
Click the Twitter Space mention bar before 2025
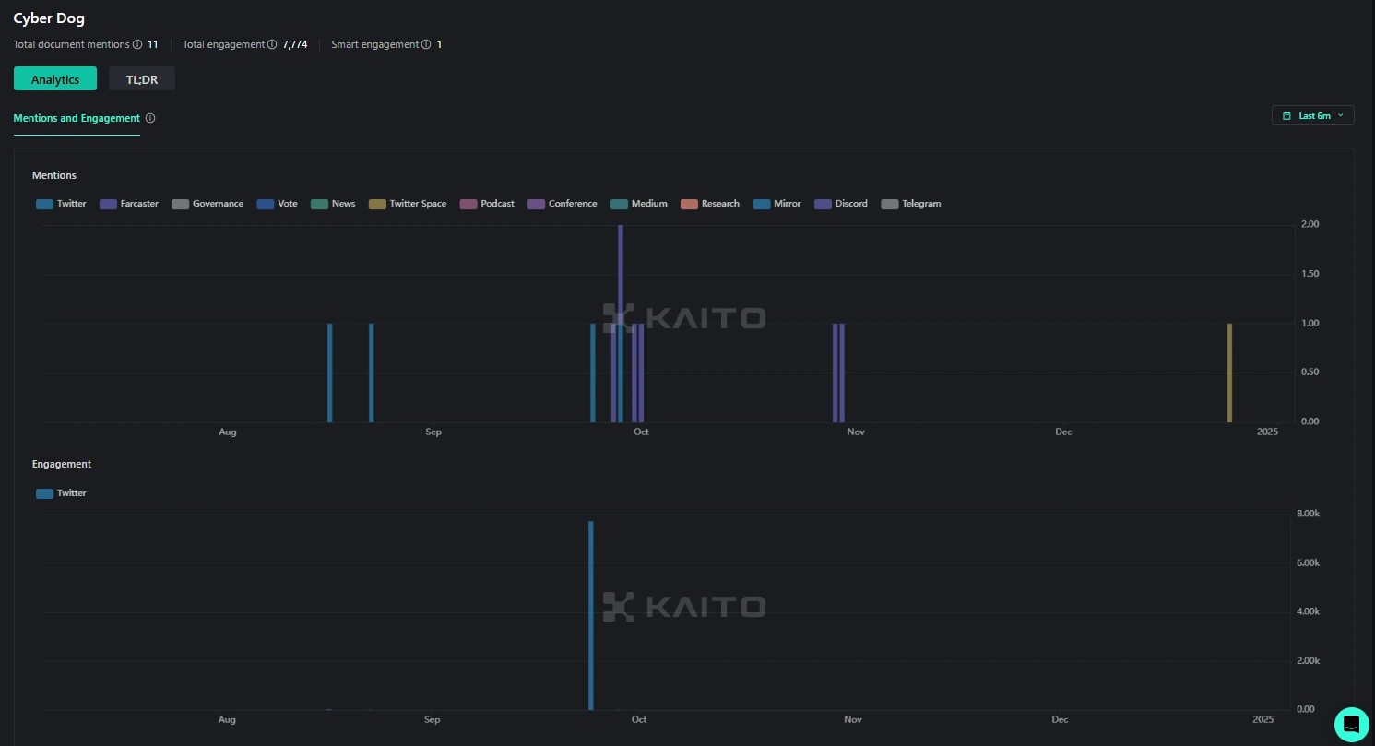pyautogui.click(x=1229, y=373)
